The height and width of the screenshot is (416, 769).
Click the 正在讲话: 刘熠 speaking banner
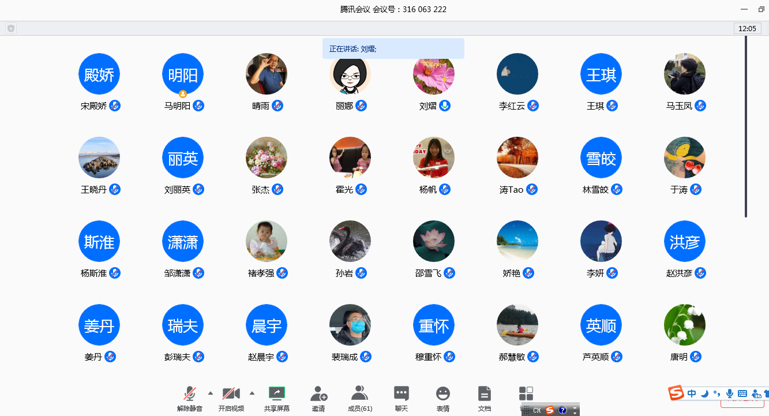coord(393,49)
